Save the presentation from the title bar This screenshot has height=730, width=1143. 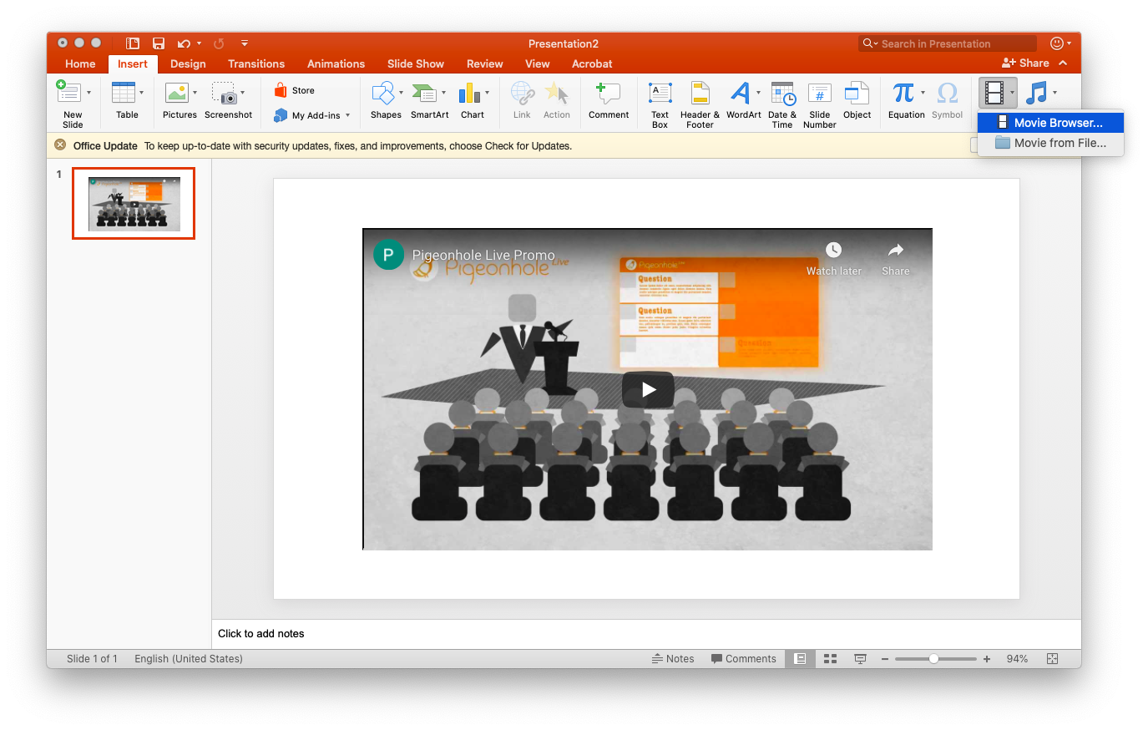pos(159,43)
